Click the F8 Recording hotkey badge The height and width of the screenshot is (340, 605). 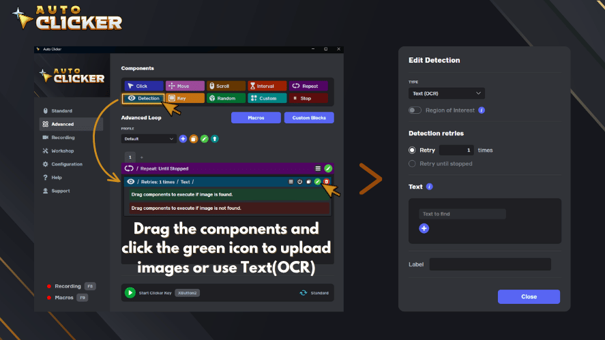coord(90,286)
